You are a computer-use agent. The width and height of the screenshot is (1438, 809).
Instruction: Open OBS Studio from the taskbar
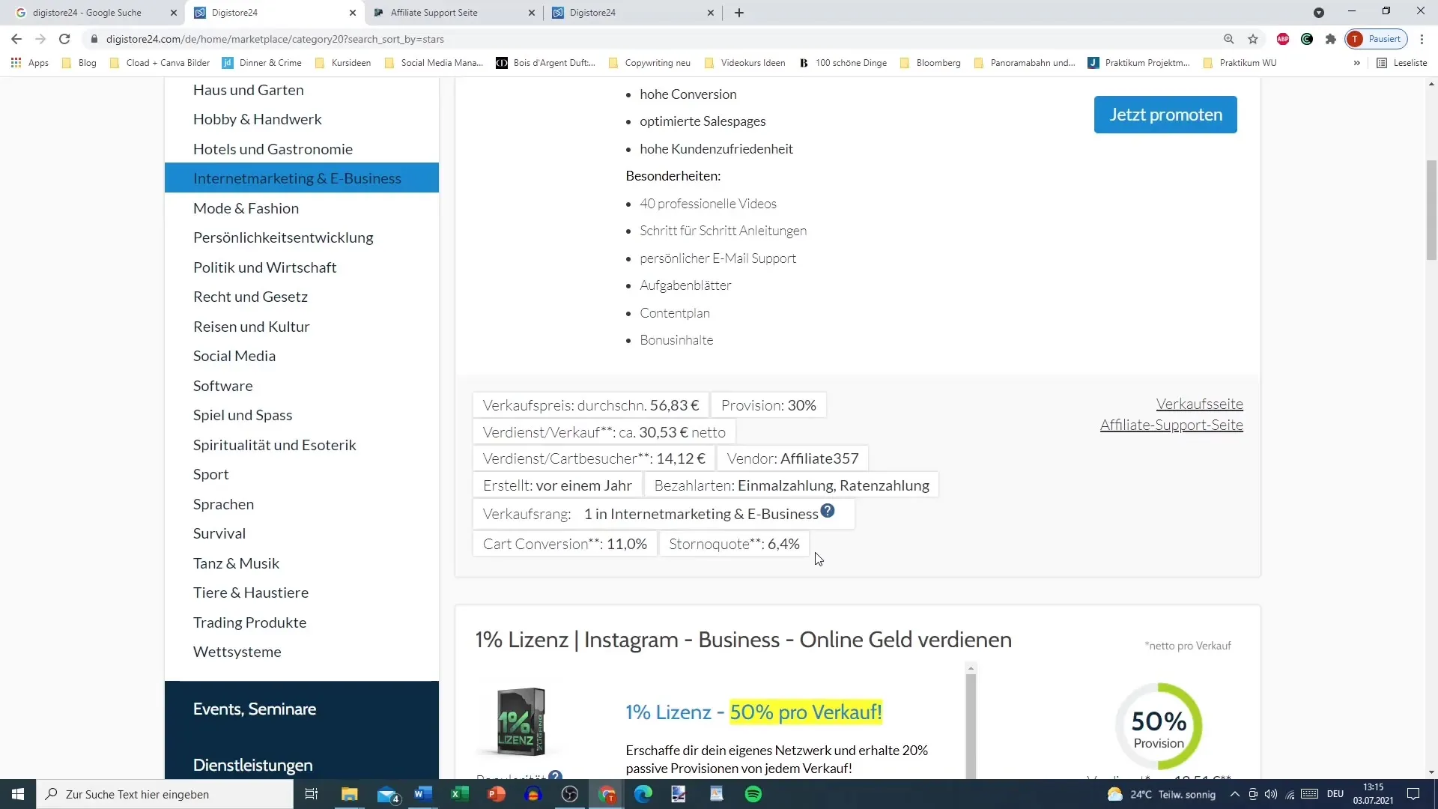pyautogui.click(x=570, y=794)
